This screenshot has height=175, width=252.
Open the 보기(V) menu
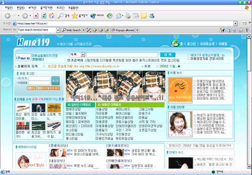click(32, 8)
